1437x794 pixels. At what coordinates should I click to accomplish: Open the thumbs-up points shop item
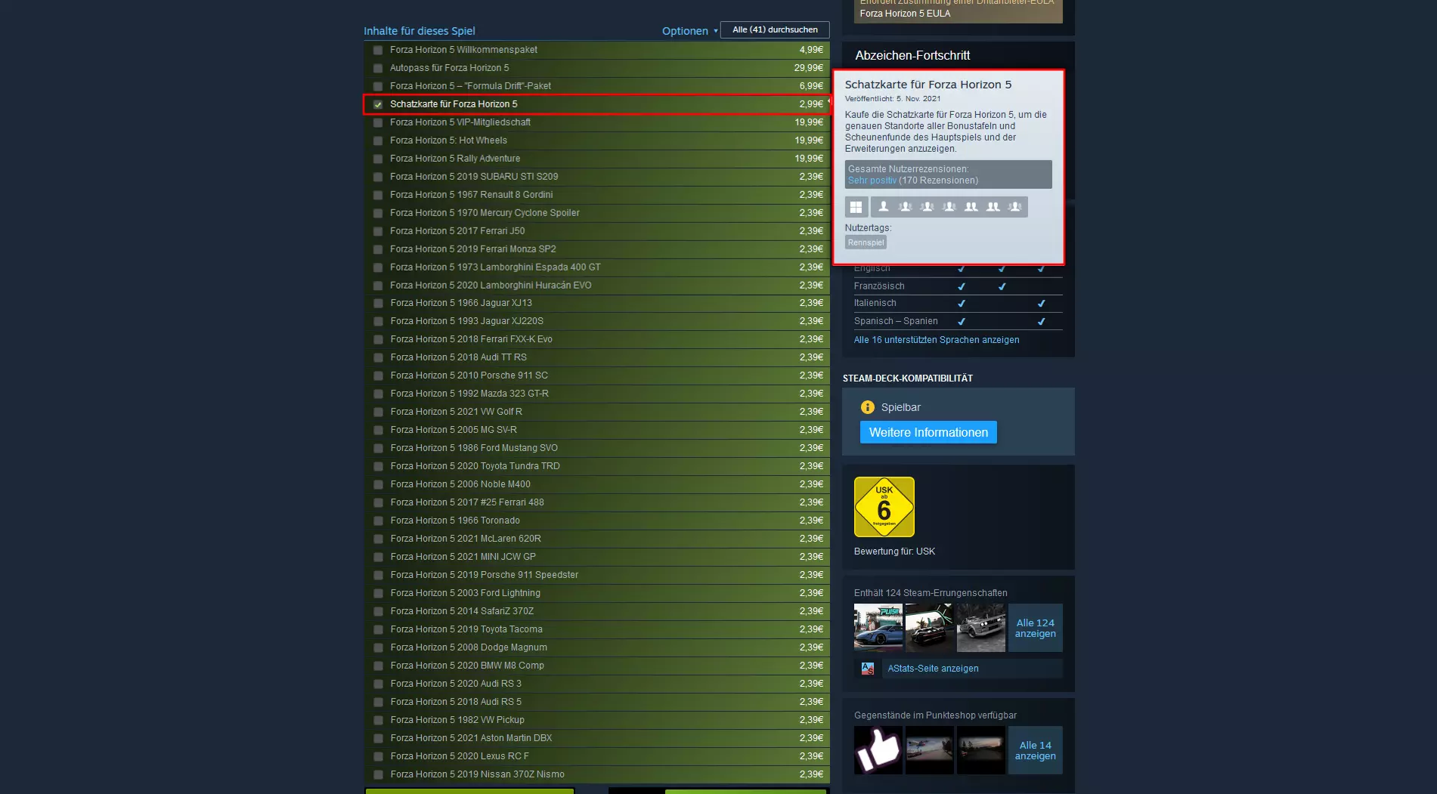click(x=878, y=750)
